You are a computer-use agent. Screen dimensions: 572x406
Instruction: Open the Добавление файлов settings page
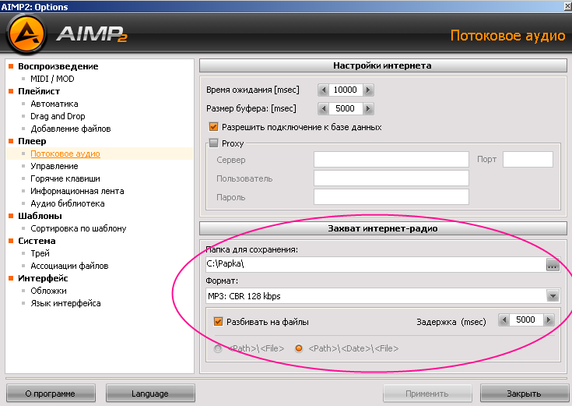(x=71, y=129)
